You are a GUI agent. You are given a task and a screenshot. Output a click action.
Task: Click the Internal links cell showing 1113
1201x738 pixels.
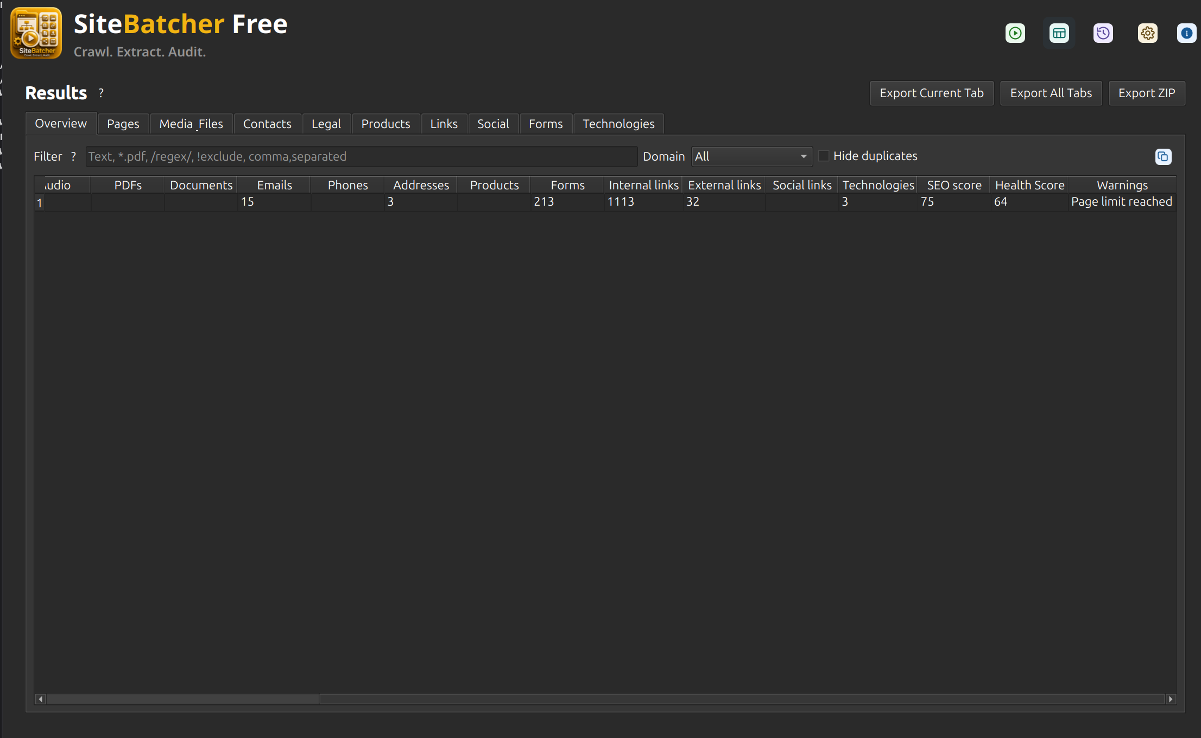point(643,202)
